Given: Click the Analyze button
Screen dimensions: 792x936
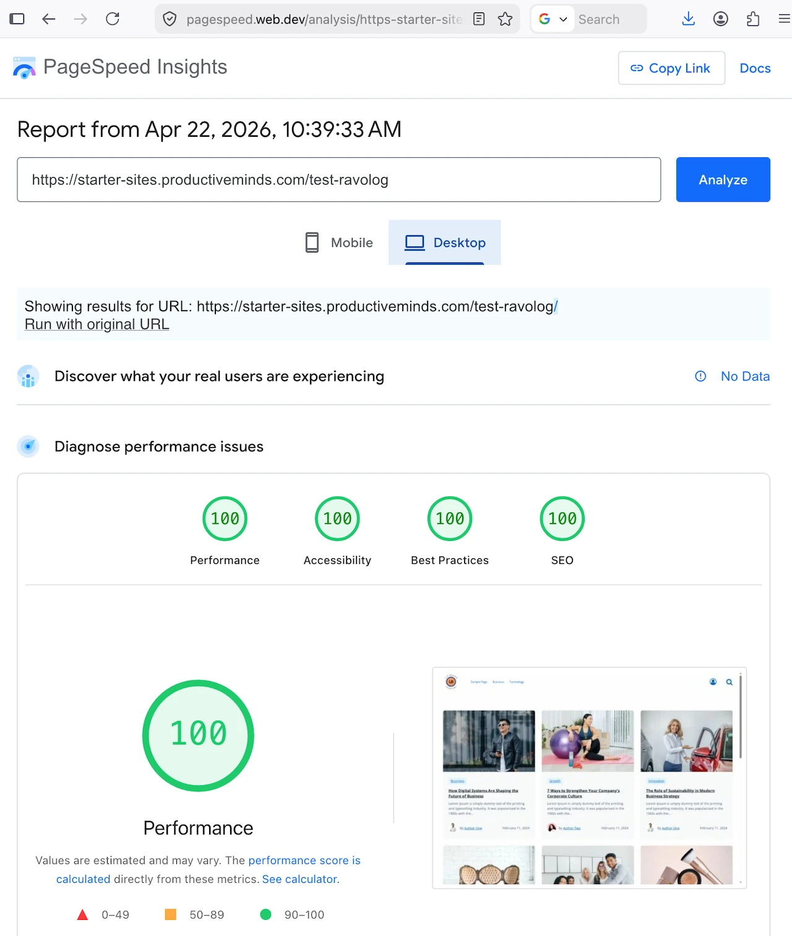Looking at the screenshot, I should (x=723, y=180).
